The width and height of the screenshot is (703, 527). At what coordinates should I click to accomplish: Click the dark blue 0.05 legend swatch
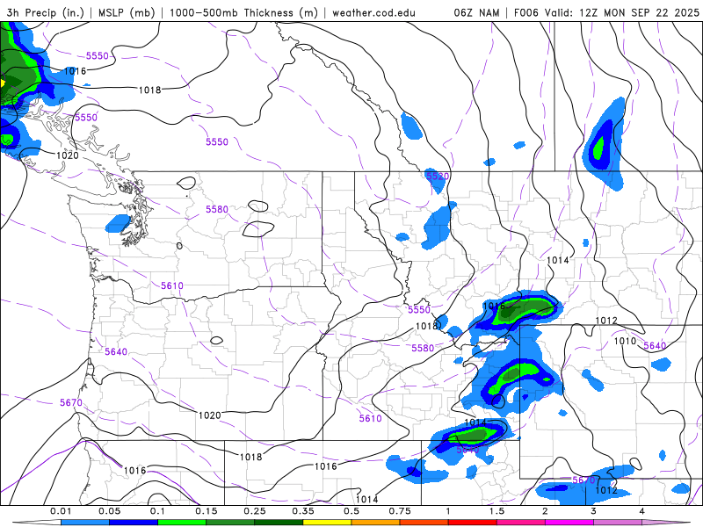click(x=134, y=523)
